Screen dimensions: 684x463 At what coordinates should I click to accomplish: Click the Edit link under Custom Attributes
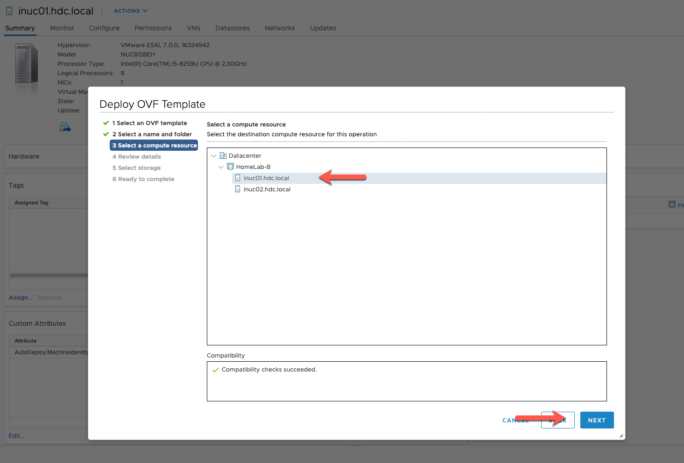(x=16, y=435)
